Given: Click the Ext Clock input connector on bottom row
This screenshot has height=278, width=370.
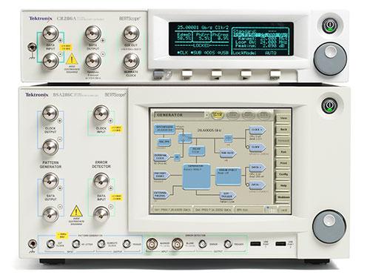Looking at the screenshot, I should point(51,244).
